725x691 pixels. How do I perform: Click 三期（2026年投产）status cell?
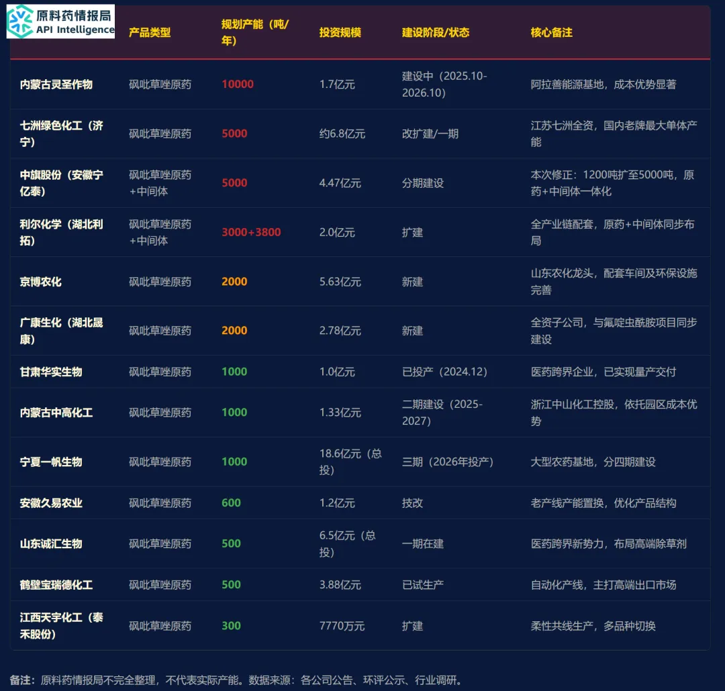(448, 462)
